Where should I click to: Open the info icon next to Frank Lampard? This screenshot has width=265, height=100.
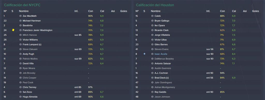click(x=20, y=44)
